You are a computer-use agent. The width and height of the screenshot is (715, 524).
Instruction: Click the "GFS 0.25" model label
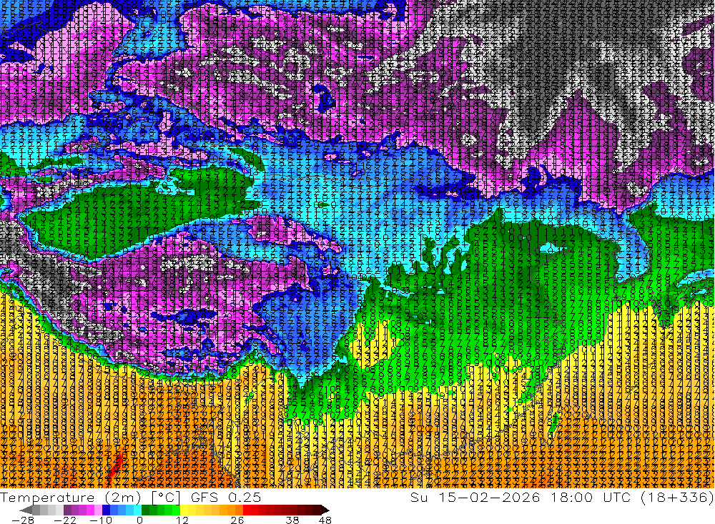coord(226,498)
